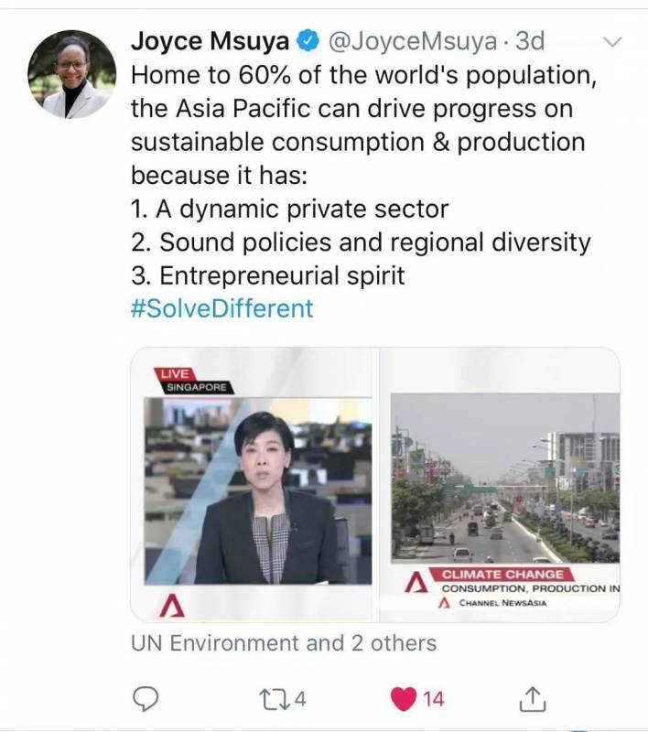Open the Joyce Msuya display name
Screen dimensions: 648x732
pyautogui.click(x=211, y=41)
